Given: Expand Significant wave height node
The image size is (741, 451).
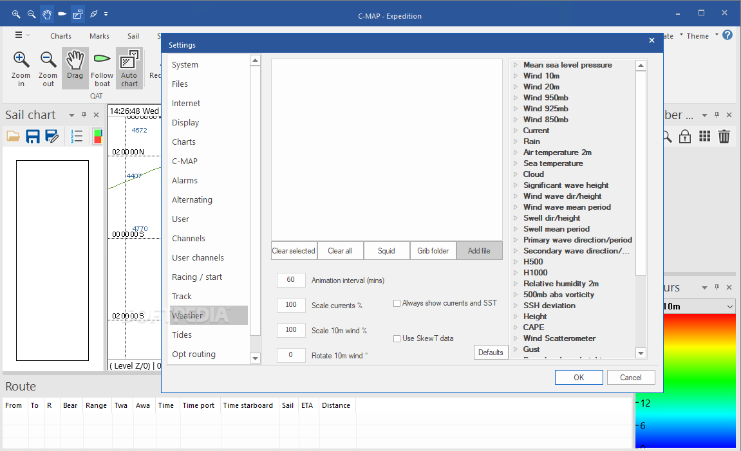Looking at the screenshot, I should click(516, 185).
